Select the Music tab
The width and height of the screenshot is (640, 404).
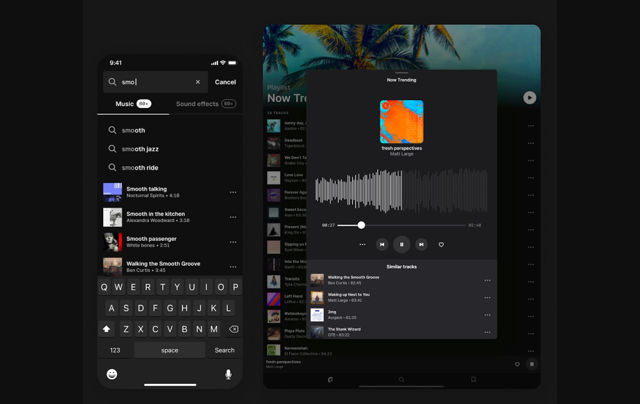click(x=124, y=104)
